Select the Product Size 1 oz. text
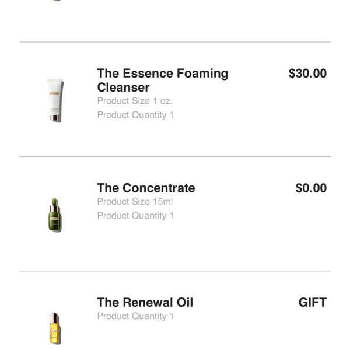The image size is (350, 350). click(x=135, y=100)
